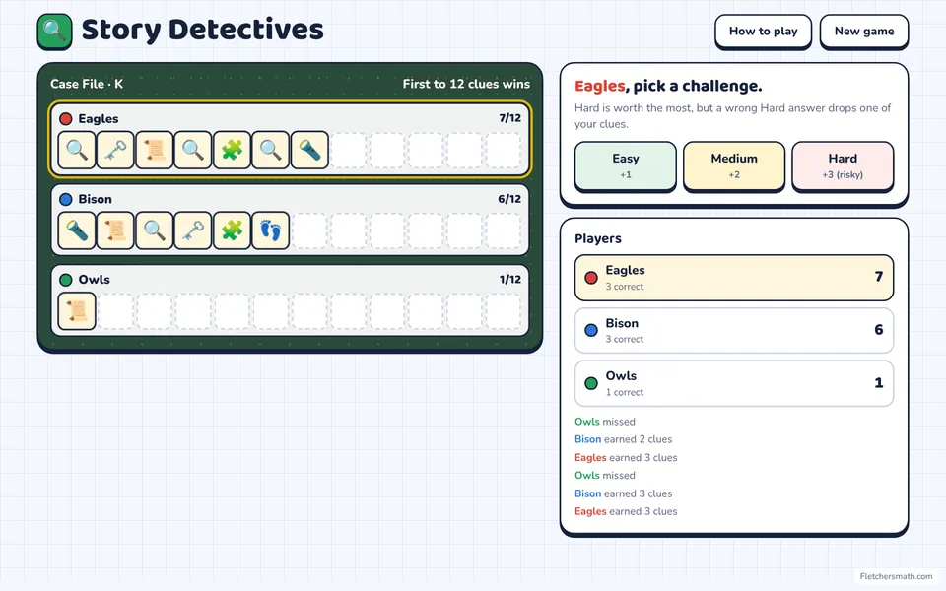The width and height of the screenshot is (946, 591).
Task: Click the Fletchersmath.com link
Action: click(896, 576)
